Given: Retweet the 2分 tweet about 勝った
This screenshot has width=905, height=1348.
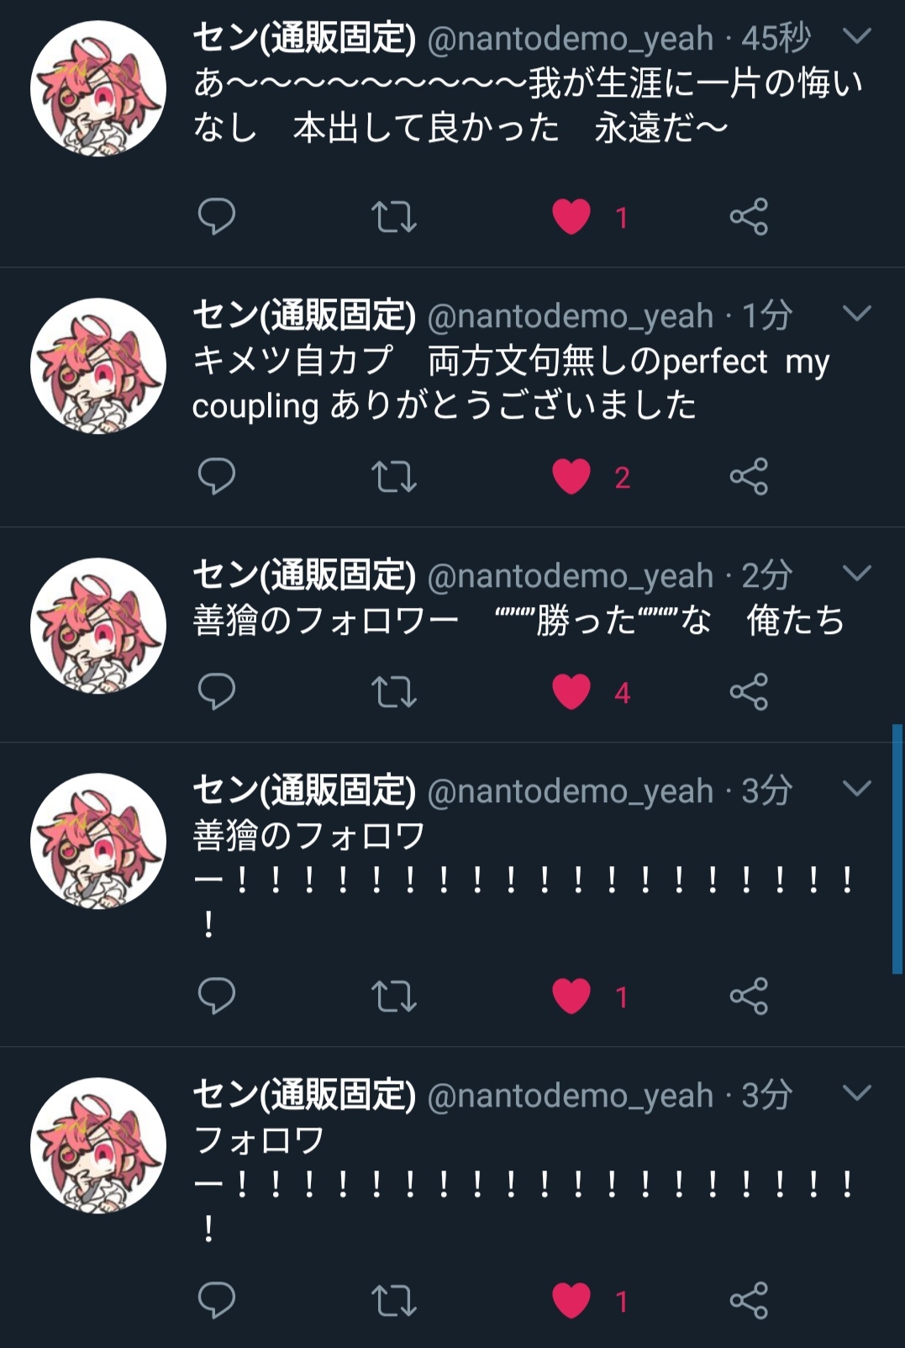Looking at the screenshot, I should [394, 692].
